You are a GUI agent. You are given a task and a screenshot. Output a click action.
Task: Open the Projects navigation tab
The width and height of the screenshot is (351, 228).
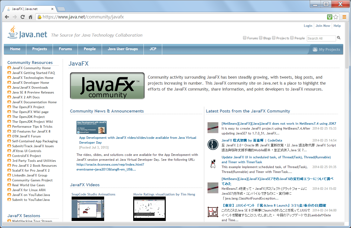click(40, 49)
